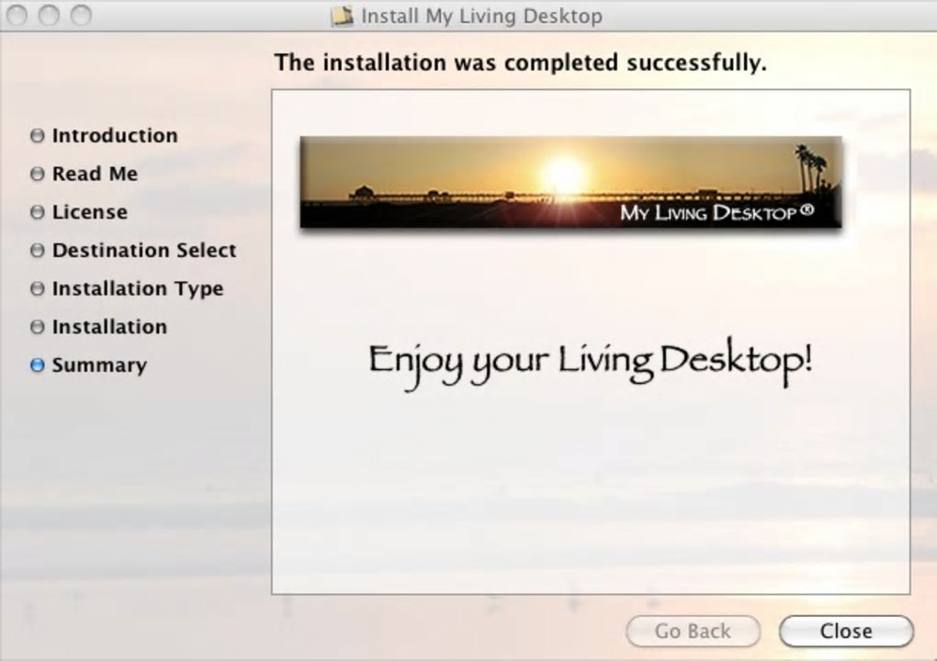
Task: Click the My Living Desktop sunset banner
Action: tap(570, 182)
